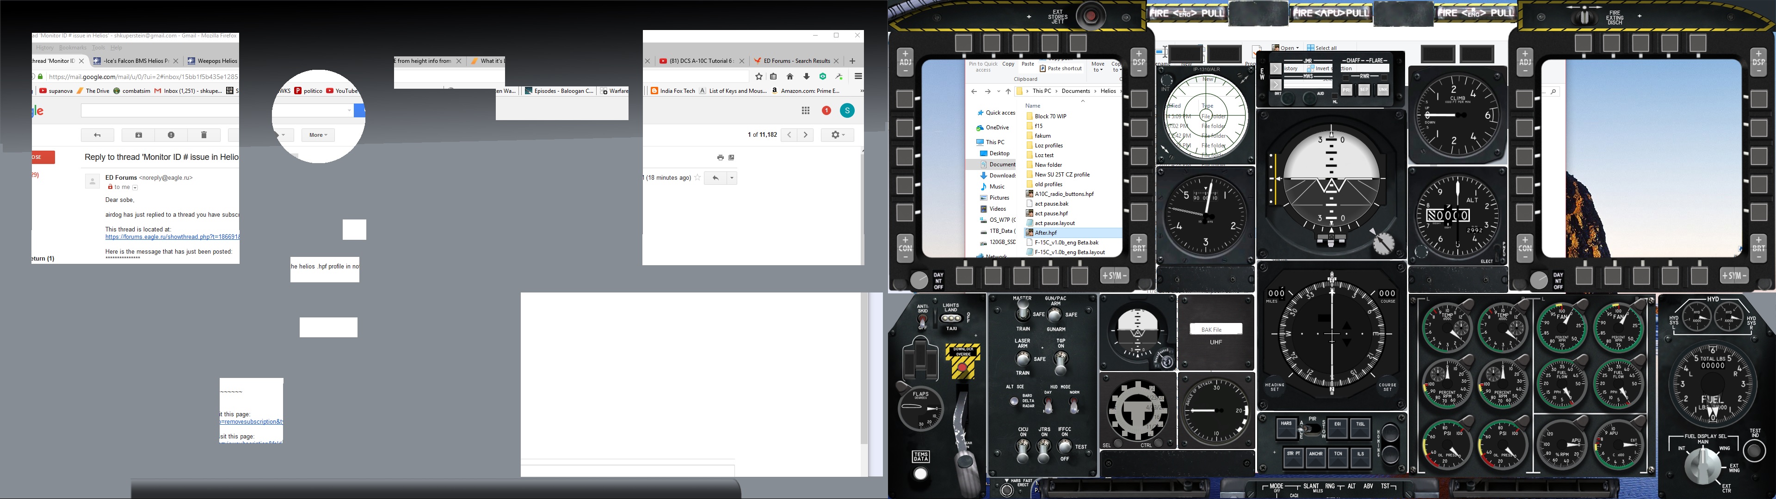Open the Gmail More dropdown
1776x499 pixels.
click(x=319, y=135)
